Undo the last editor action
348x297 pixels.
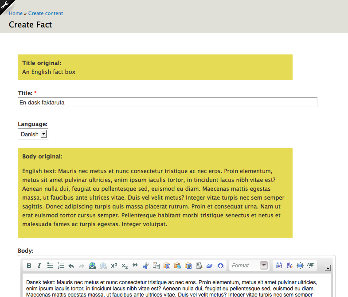tap(71, 266)
